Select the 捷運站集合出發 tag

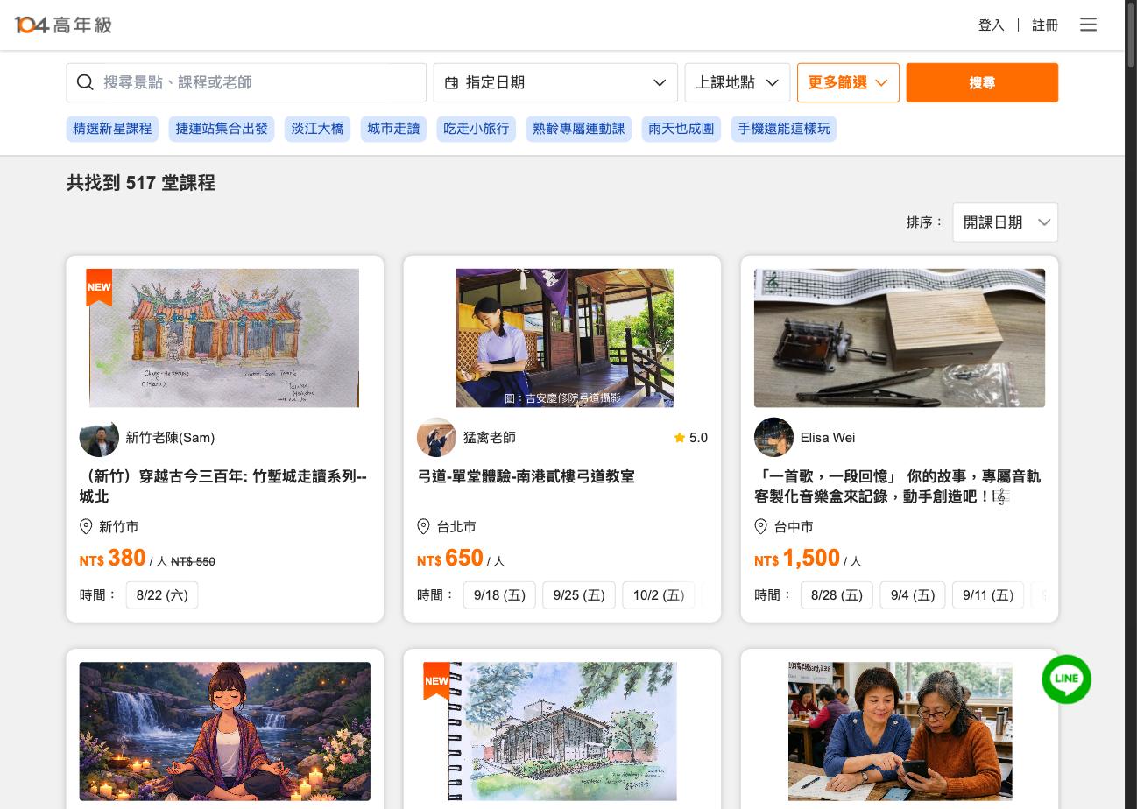coord(222,129)
